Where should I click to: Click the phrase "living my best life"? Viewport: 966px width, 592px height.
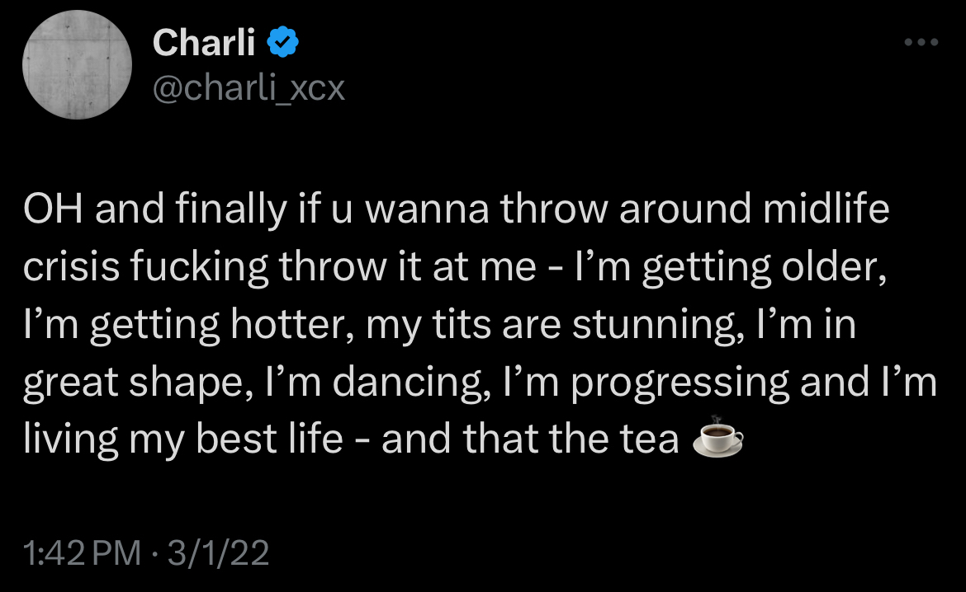182,439
